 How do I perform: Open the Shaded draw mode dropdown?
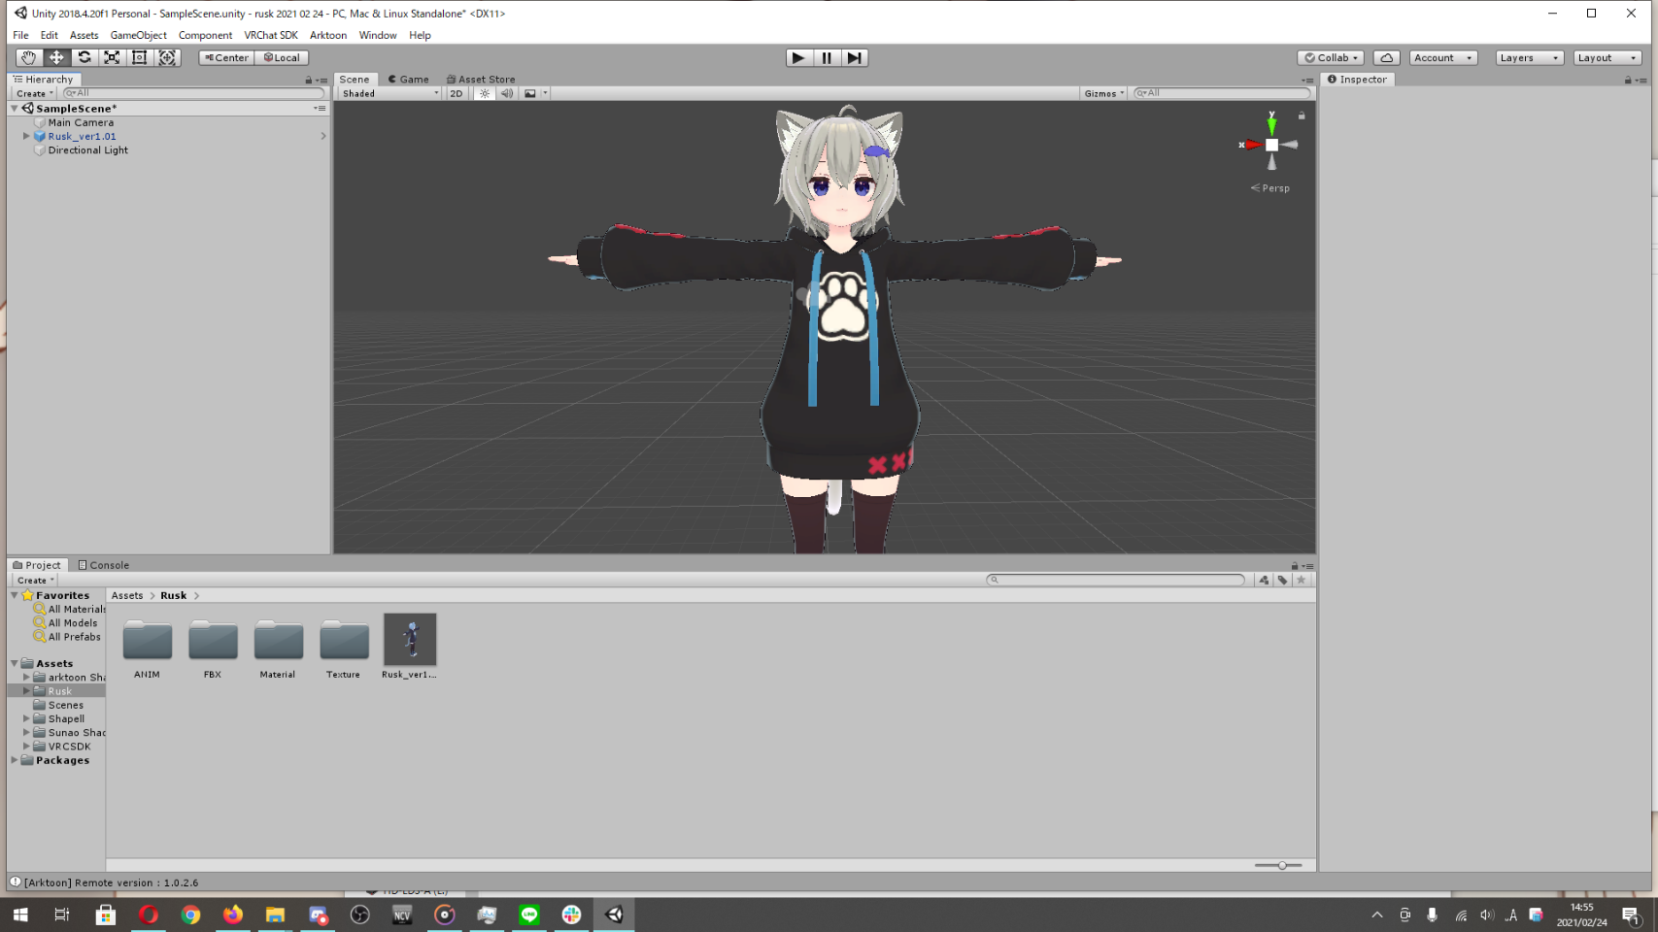click(389, 94)
